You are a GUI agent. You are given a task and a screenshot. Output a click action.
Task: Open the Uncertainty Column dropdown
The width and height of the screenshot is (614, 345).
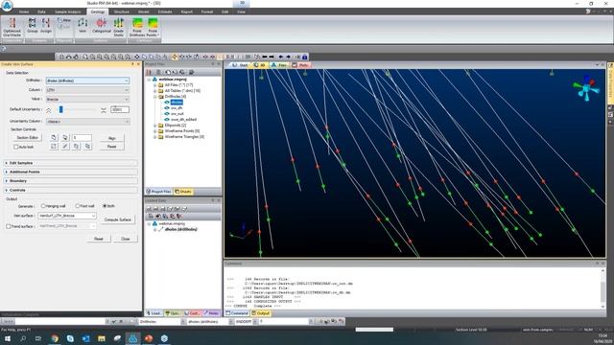(x=87, y=122)
